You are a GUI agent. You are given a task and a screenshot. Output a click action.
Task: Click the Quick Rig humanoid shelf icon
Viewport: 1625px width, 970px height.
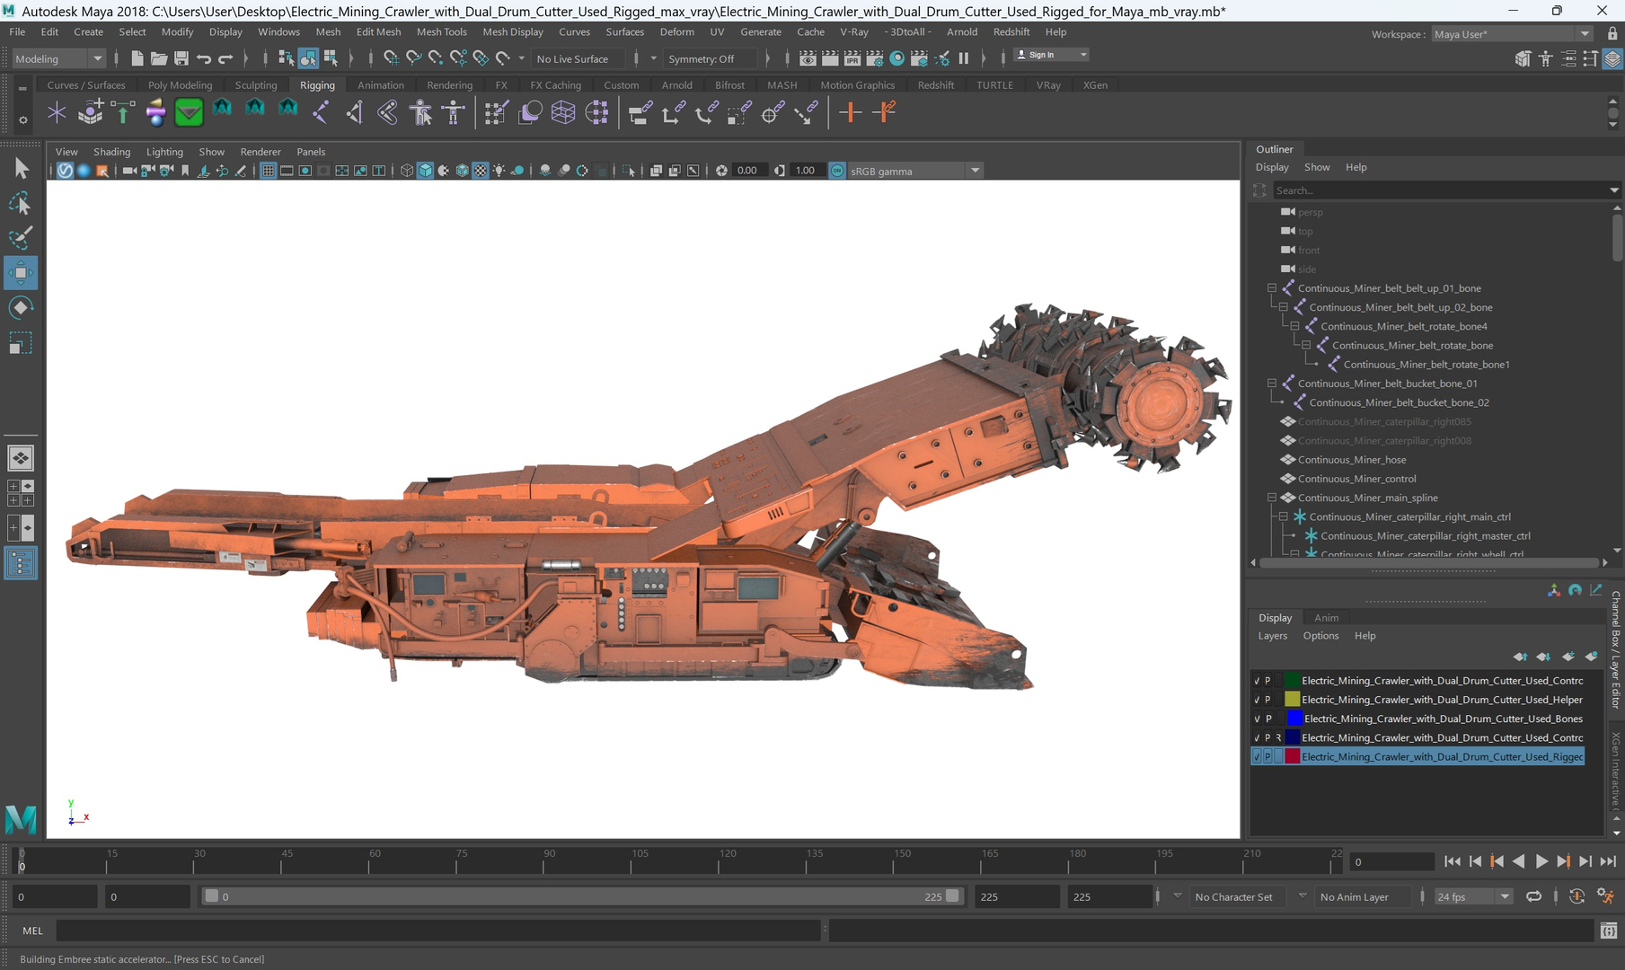[419, 112]
